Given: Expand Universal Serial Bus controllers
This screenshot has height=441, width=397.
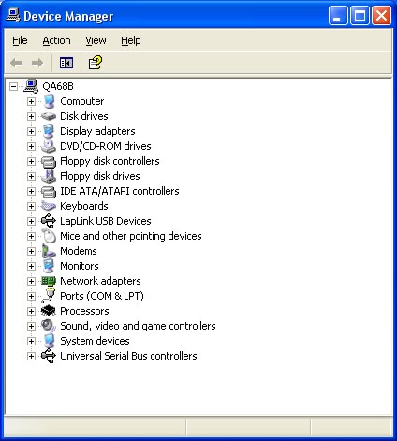Looking at the screenshot, I should (31, 356).
